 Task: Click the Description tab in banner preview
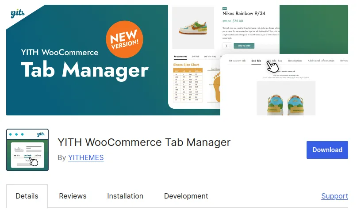[295, 61]
